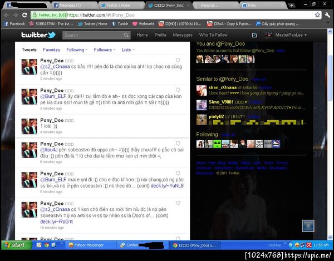Click reply bubble on @Bum_ELF 3 minutes ago tweet
This screenshot has height=261, width=334.
(x=178, y=90)
